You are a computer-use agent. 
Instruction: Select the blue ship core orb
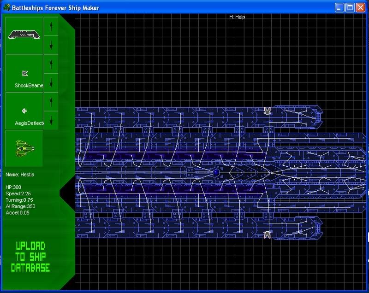point(216,173)
